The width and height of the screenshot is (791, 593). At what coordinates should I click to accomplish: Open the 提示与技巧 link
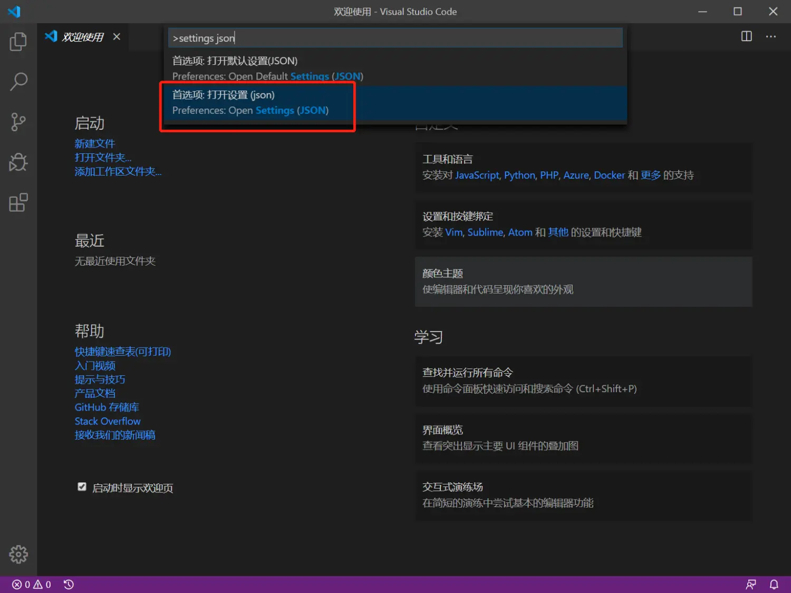click(100, 380)
